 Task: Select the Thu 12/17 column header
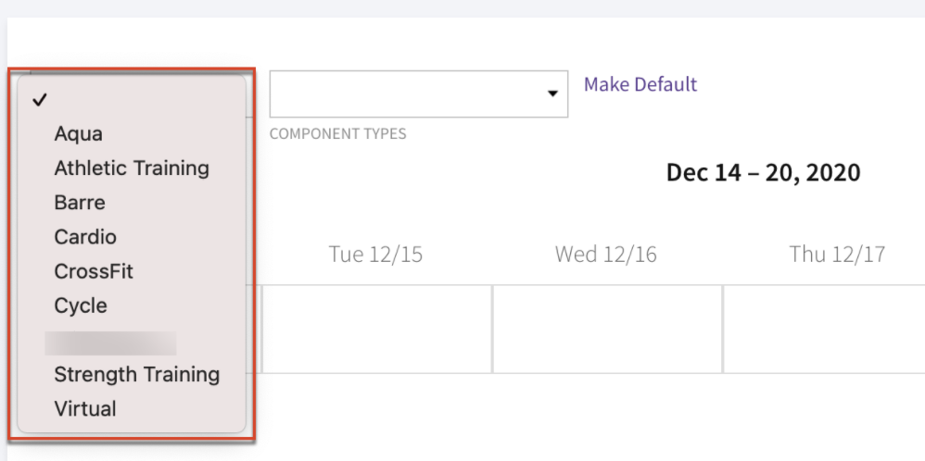pyautogui.click(x=837, y=254)
